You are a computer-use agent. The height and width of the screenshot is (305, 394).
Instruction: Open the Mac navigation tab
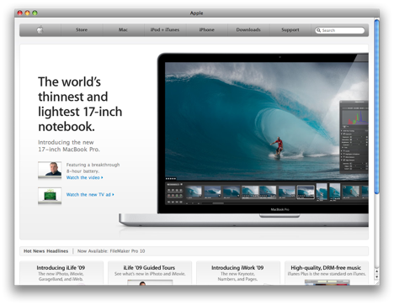coord(123,29)
